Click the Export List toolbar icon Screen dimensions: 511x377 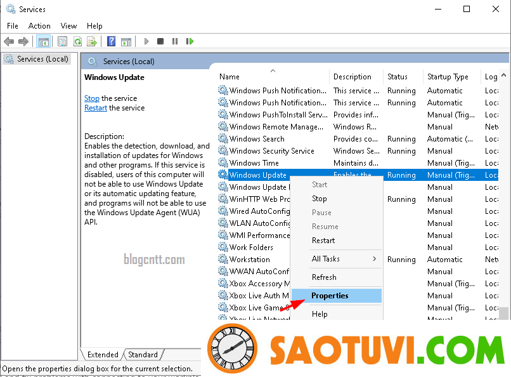(x=92, y=41)
